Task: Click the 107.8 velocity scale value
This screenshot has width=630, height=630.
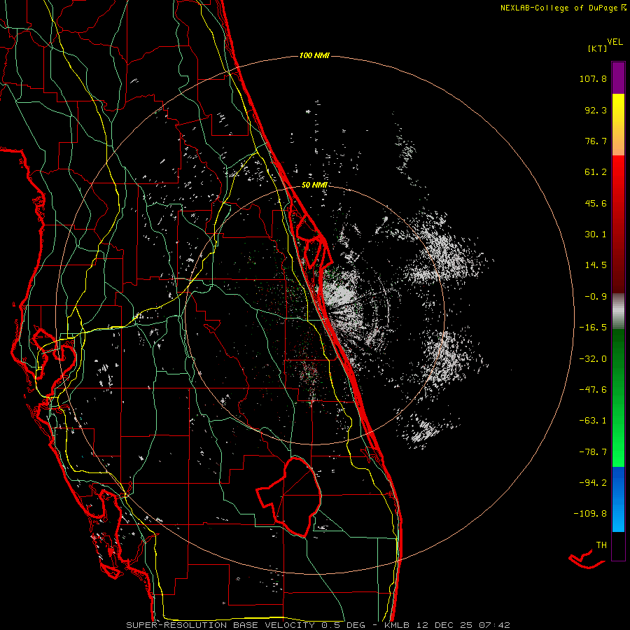Action: tap(593, 78)
